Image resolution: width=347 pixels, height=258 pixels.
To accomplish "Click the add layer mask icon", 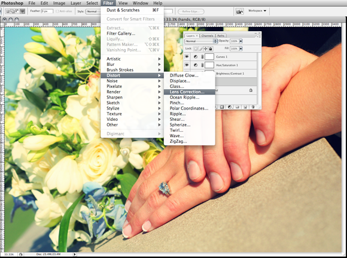I will (x=222, y=107).
